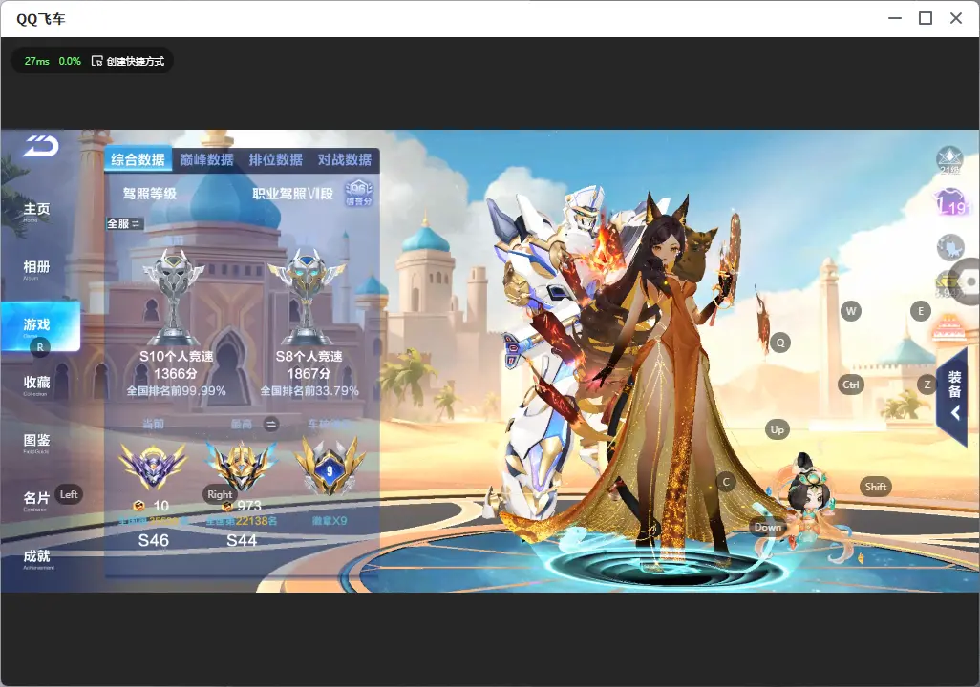Select the 游戏 sidebar item
Viewport: 980px width, 687px height.
40,326
